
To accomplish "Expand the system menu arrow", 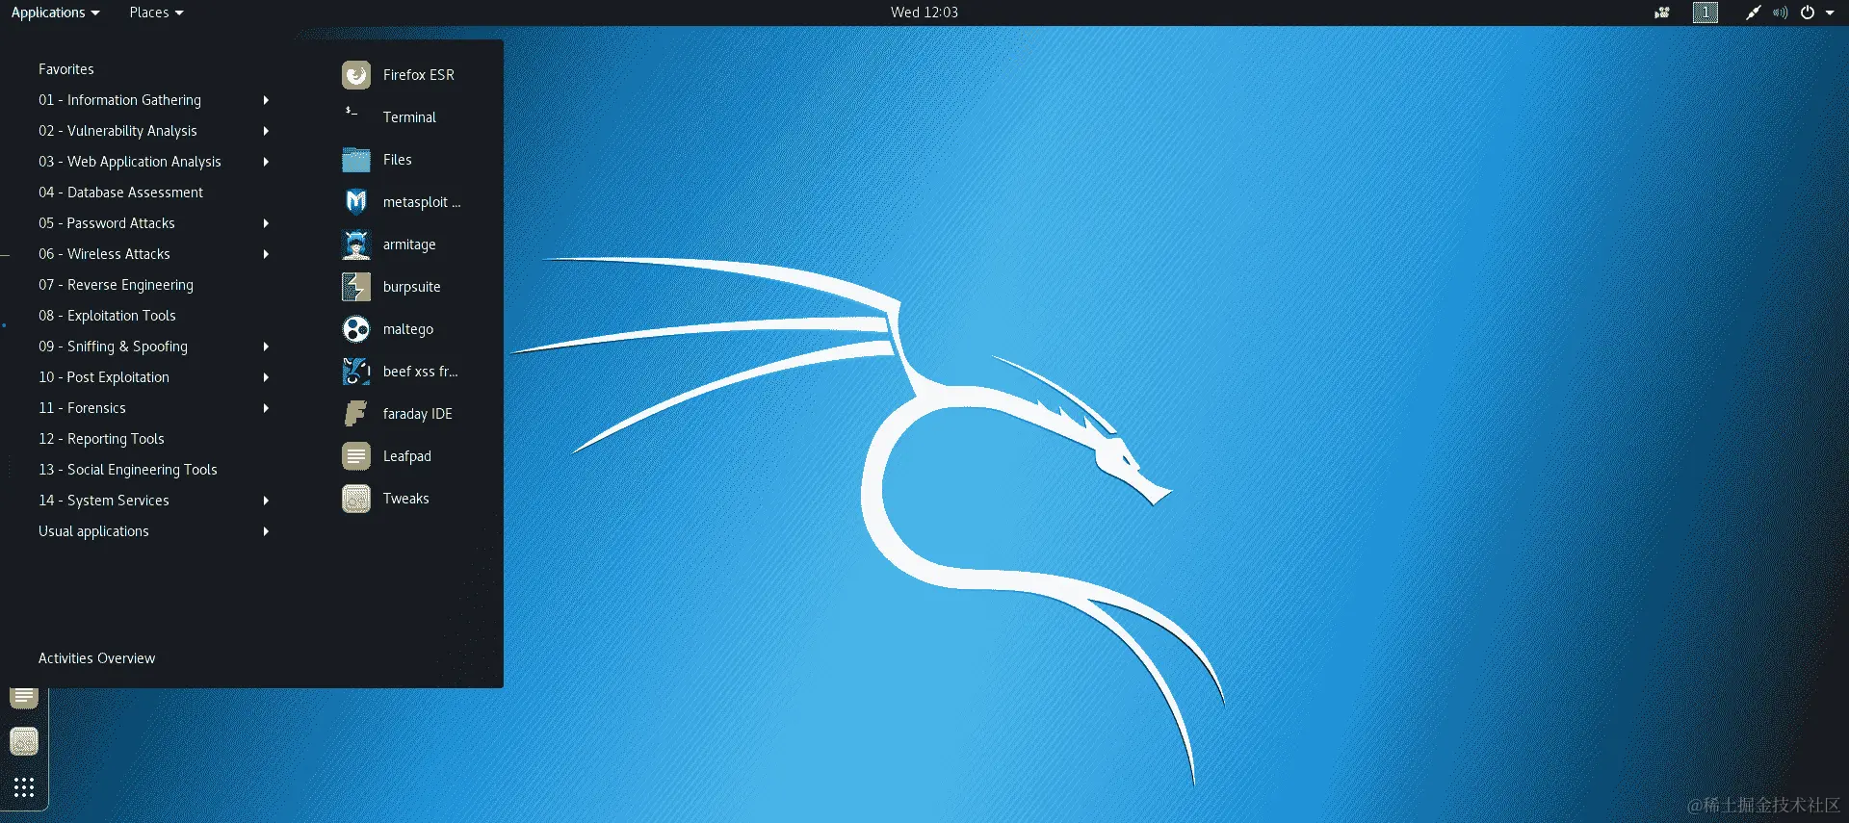I will pos(1830,13).
